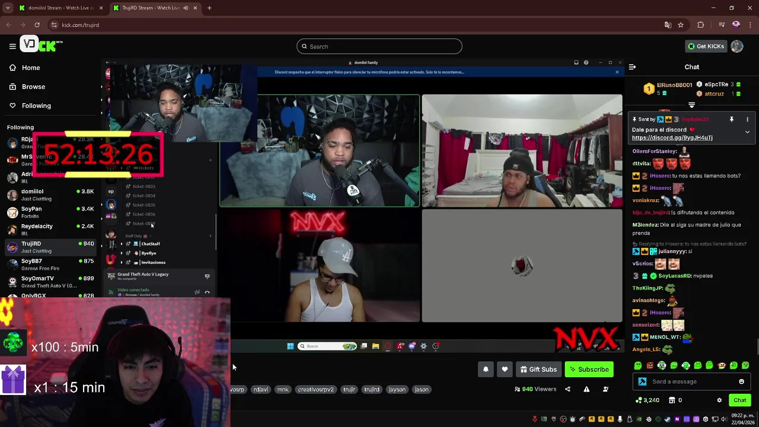Open browser extensions puzzle icon
The height and width of the screenshot is (427, 759).
(701, 25)
